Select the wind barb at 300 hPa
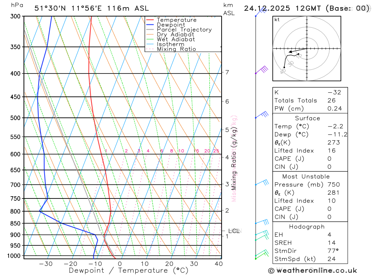375x275 pixels. coord(261,12)
